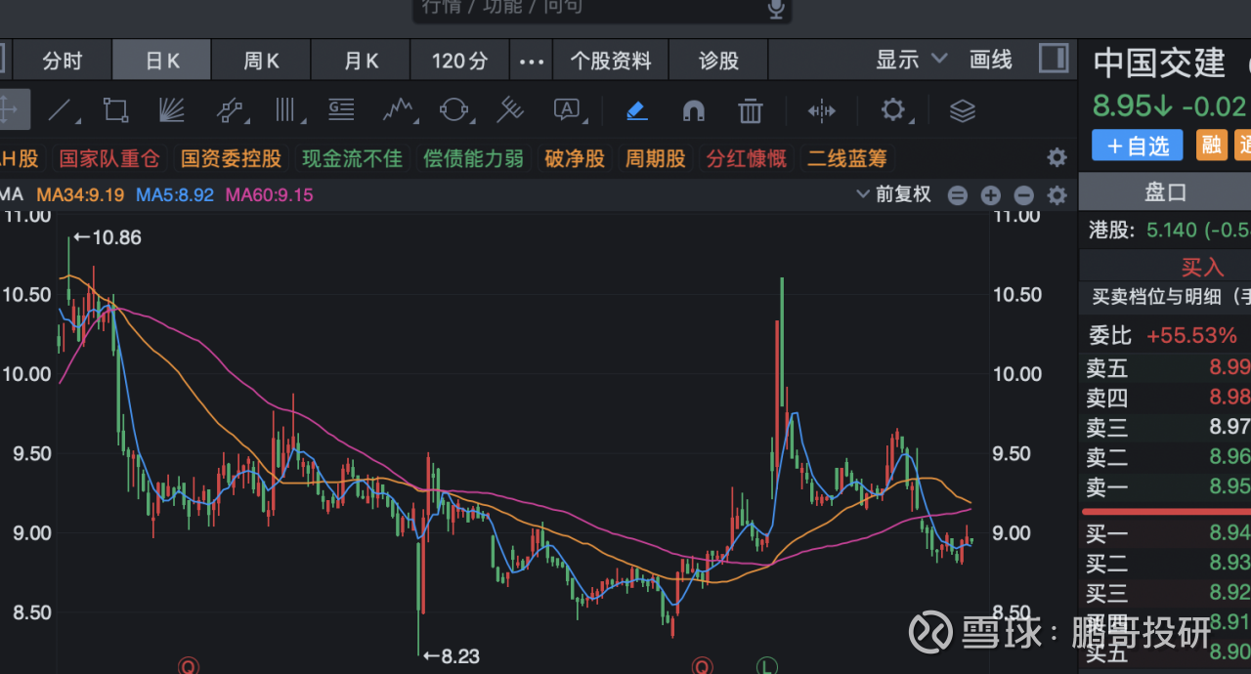Click the layers stack icon
The image size is (1251, 674).
963,110
